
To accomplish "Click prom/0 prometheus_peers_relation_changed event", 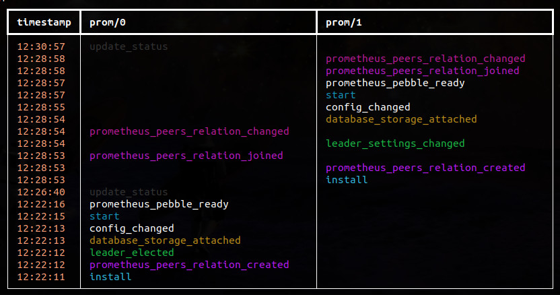I will 189,131.
